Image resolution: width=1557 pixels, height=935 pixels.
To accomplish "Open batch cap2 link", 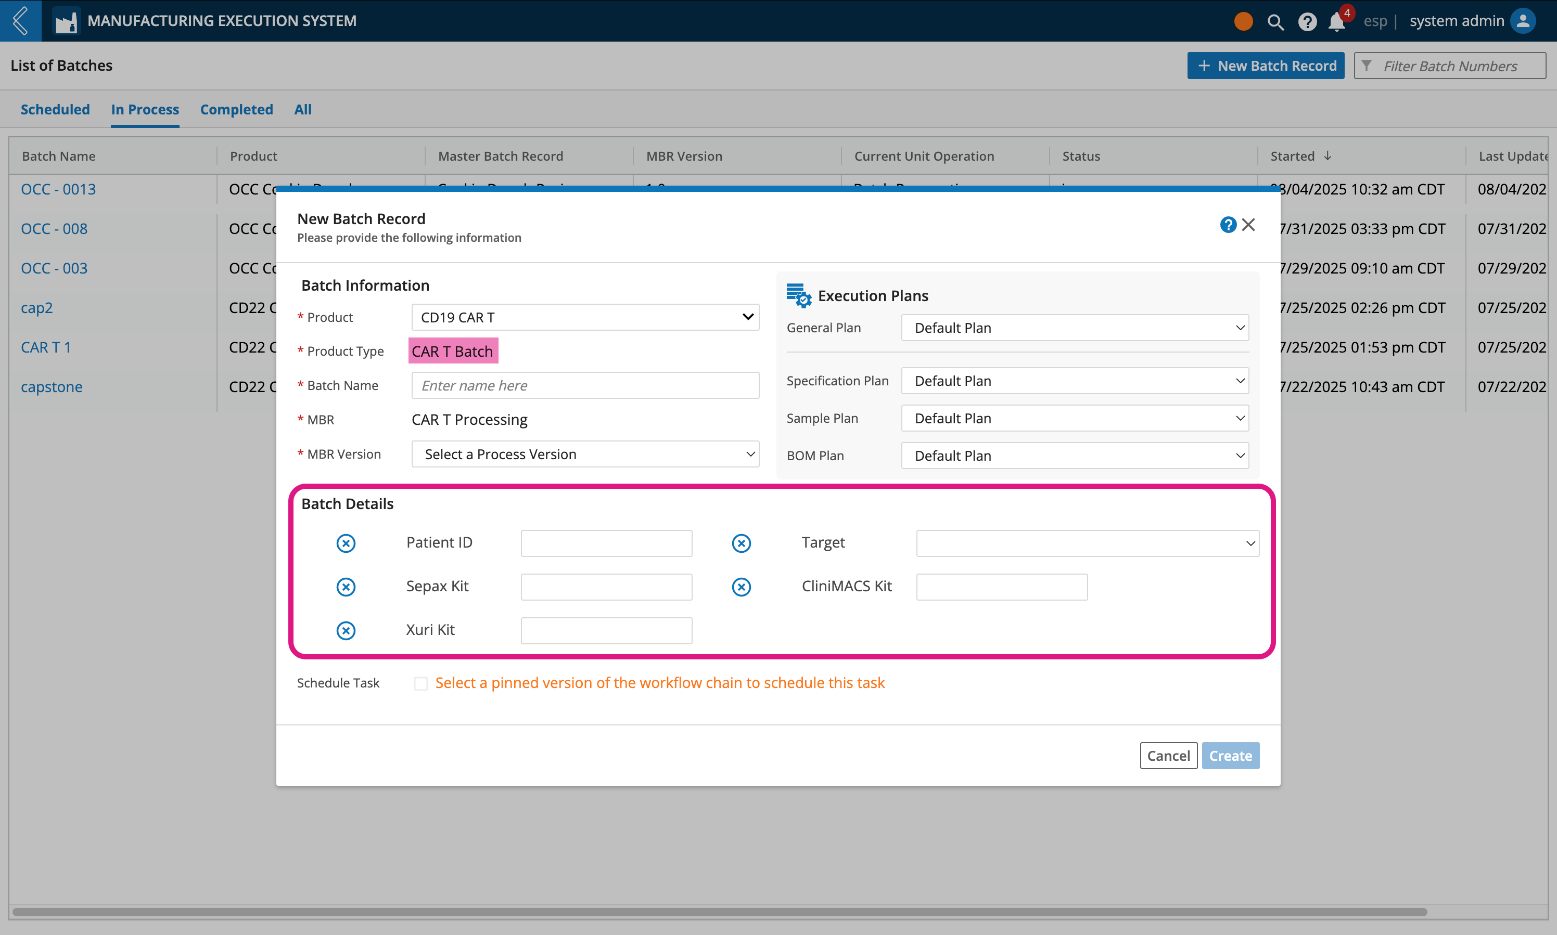I will (x=36, y=308).
